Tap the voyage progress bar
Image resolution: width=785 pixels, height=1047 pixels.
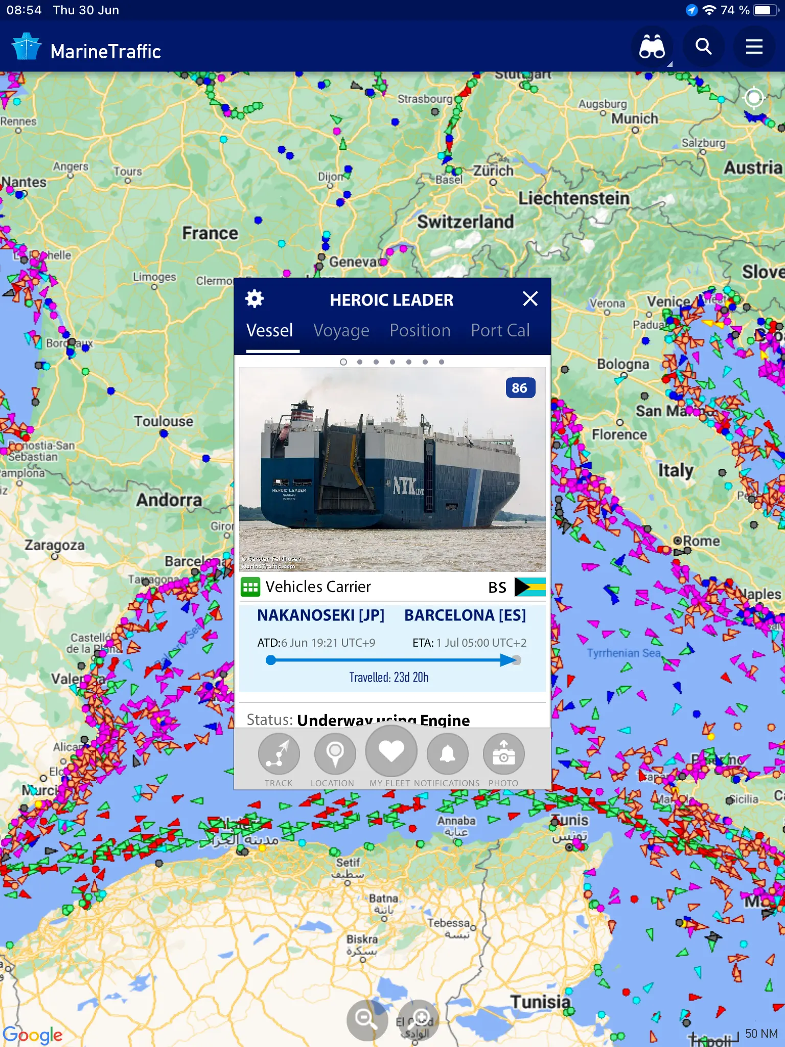[x=394, y=660]
